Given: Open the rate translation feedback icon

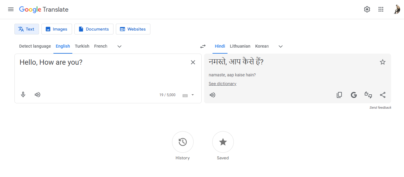Looking at the screenshot, I should pyautogui.click(x=368, y=95).
